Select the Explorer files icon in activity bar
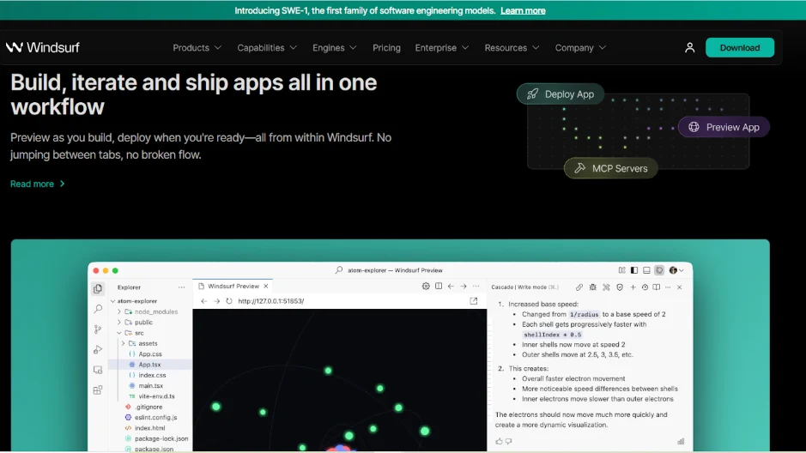 click(x=98, y=288)
